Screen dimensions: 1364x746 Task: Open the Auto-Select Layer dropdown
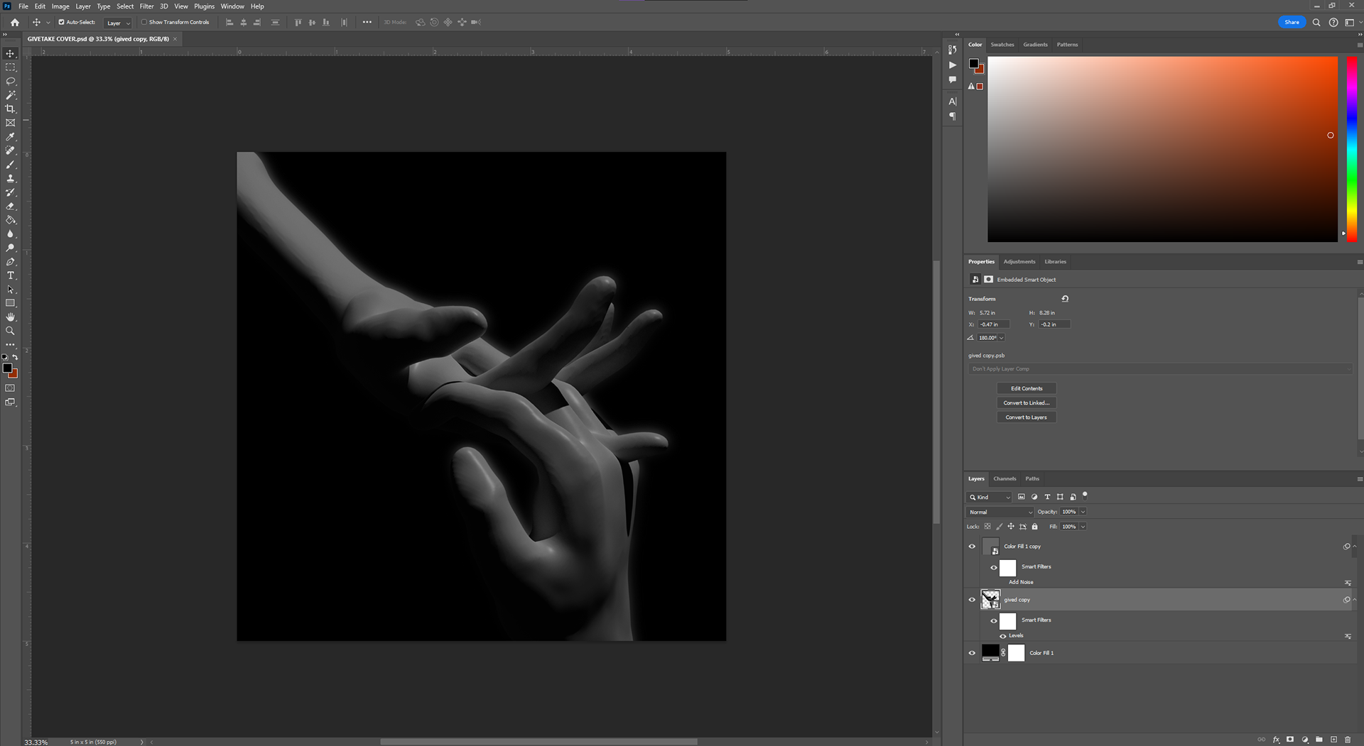[x=118, y=23]
